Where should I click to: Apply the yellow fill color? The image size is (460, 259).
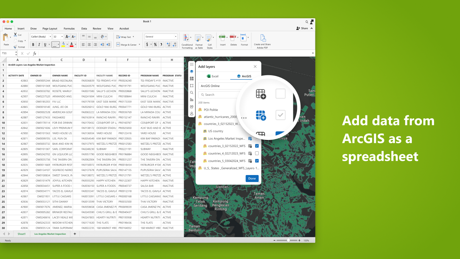click(x=63, y=45)
